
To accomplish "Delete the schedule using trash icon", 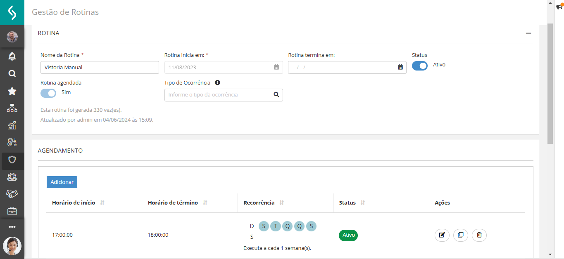I will 479,235.
